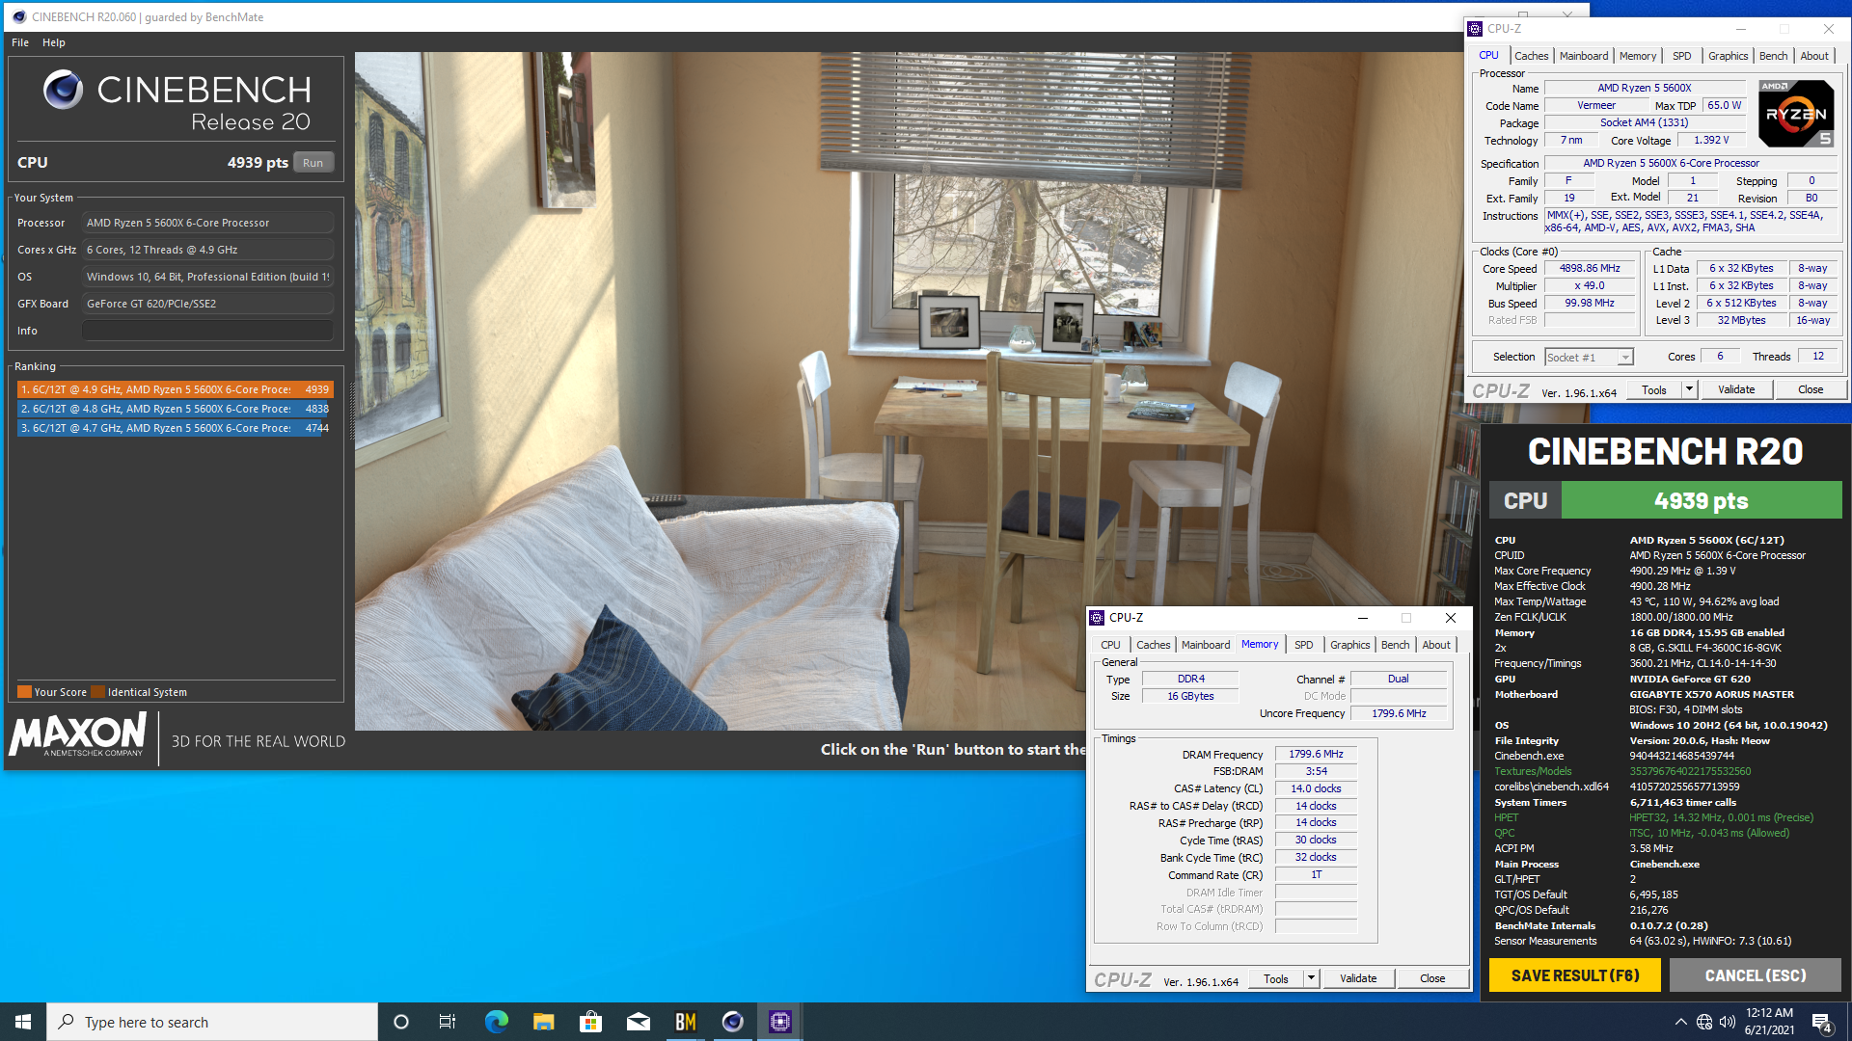Select the 4.9 GHz ranking entry scoring 4939
1852x1041 pixels.
pyautogui.click(x=175, y=389)
